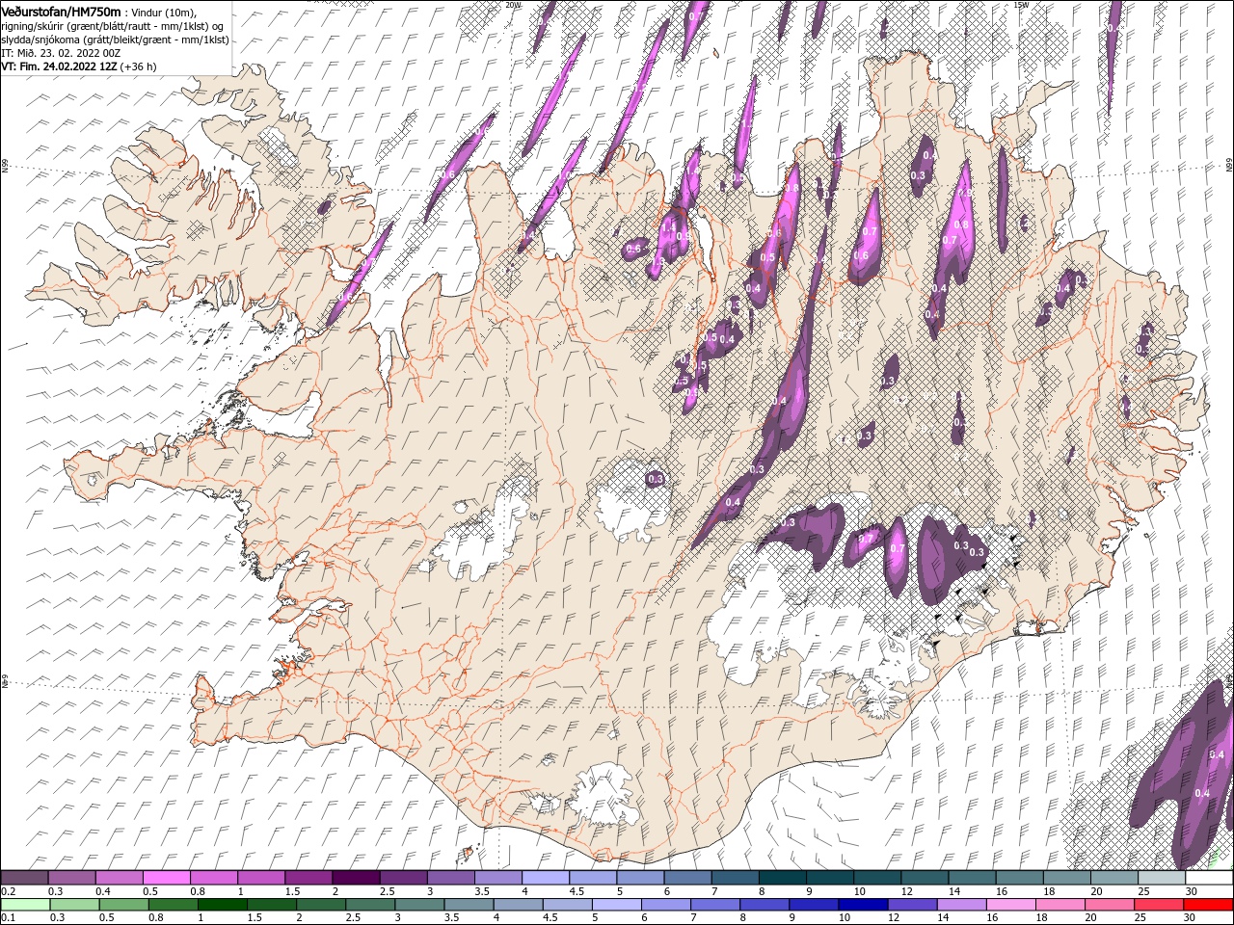This screenshot has height=925, width=1234.
Task: Click the '(+36 h)' forecast offset text
Action: point(139,66)
